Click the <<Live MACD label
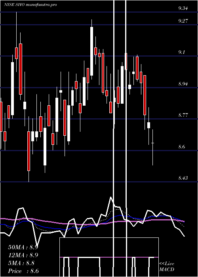198x277 pixels. tap(167, 266)
